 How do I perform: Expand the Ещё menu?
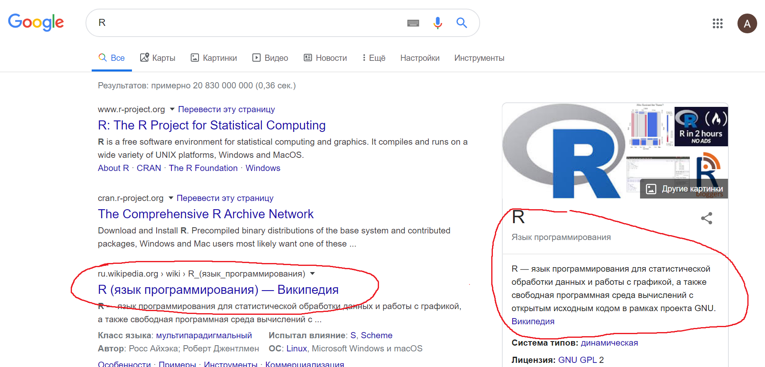pos(374,58)
